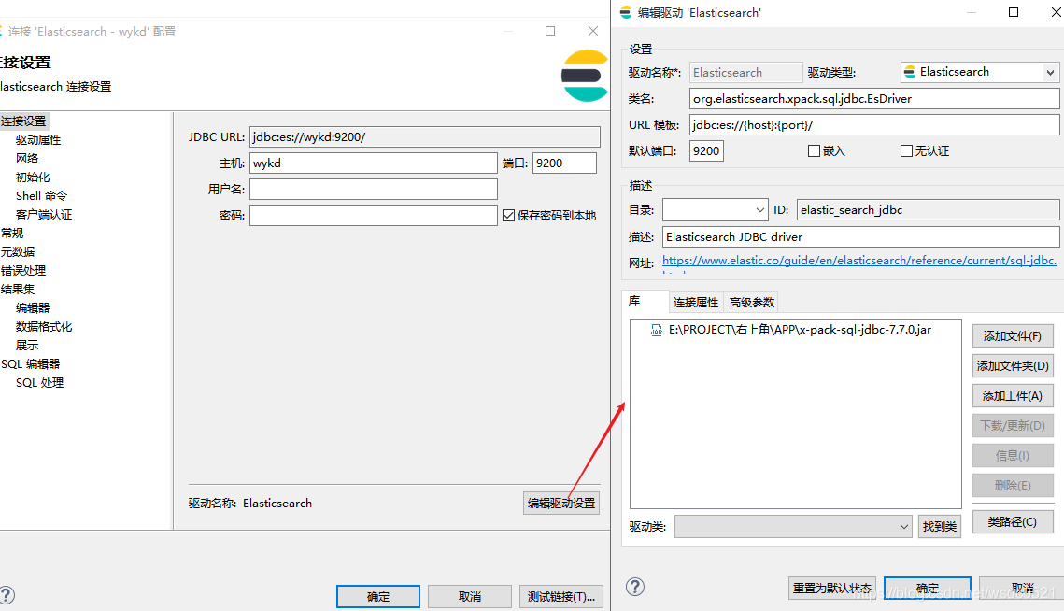Cancel the connection settings window
This screenshot has height=611, width=1064.
(x=470, y=597)
